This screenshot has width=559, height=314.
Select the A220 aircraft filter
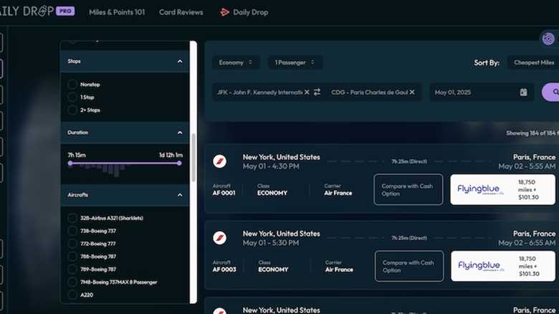[x=72, y=295]
